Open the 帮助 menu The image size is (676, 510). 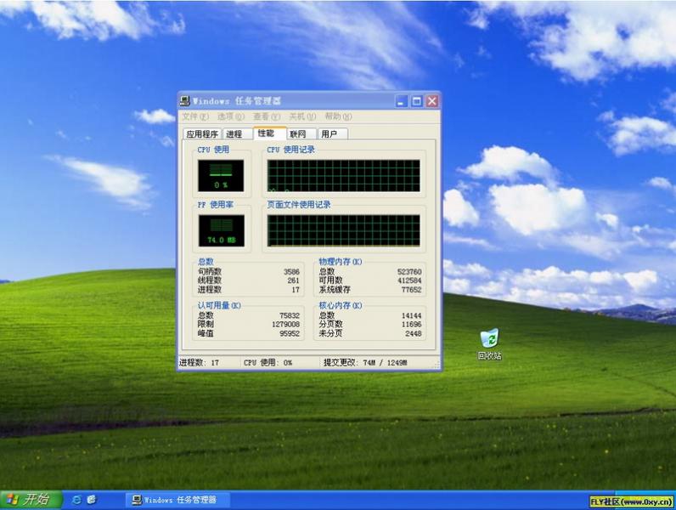coord(338,116)
